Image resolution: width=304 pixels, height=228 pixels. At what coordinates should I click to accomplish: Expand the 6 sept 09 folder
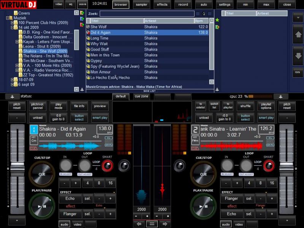coord(12,84)
